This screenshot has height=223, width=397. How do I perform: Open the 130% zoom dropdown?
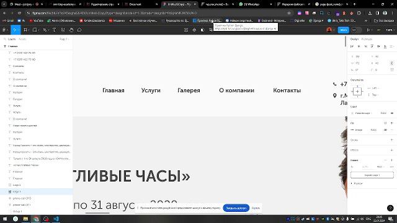pyautogui.click(x=390, y=30)
